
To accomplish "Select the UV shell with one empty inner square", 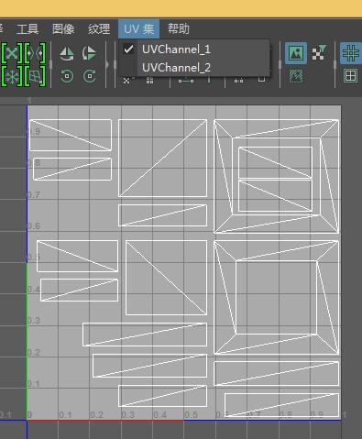I will click(x=277, y=297).
